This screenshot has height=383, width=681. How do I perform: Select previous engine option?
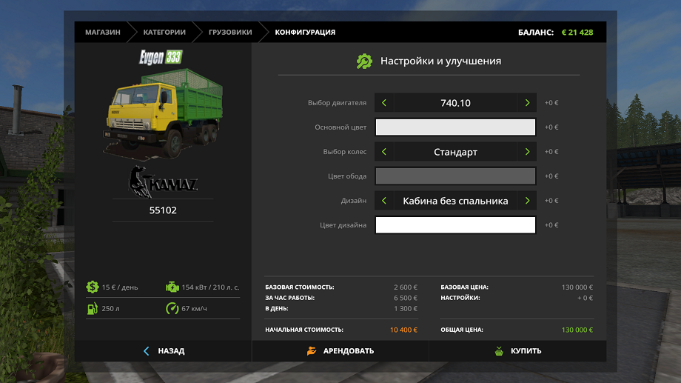click(x=384, y=103)
